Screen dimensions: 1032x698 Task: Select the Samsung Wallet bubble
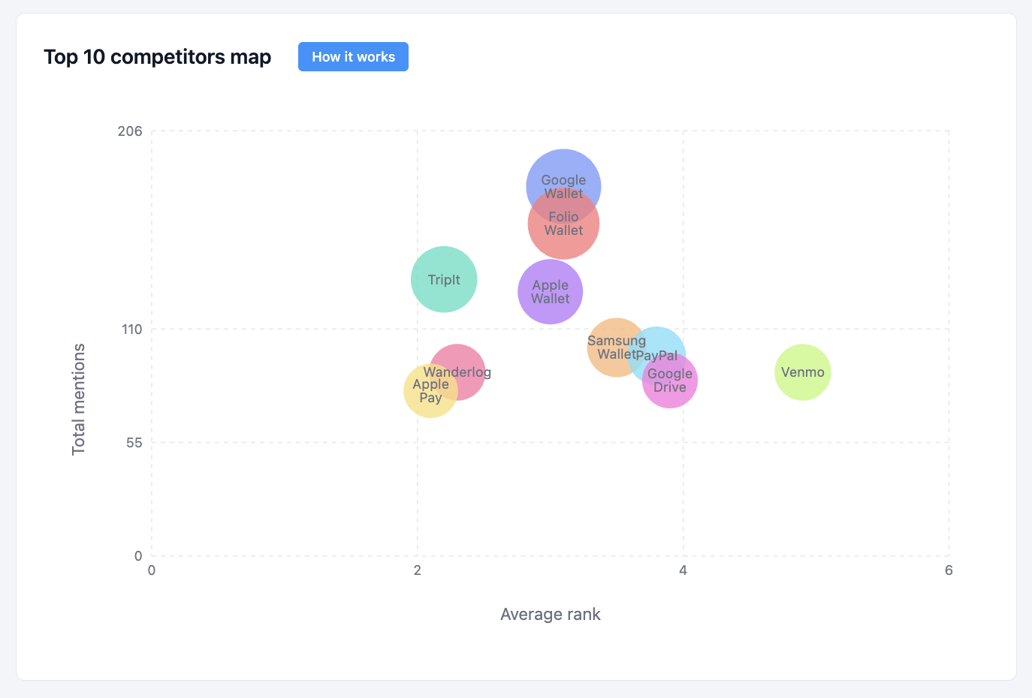(617, 347)
